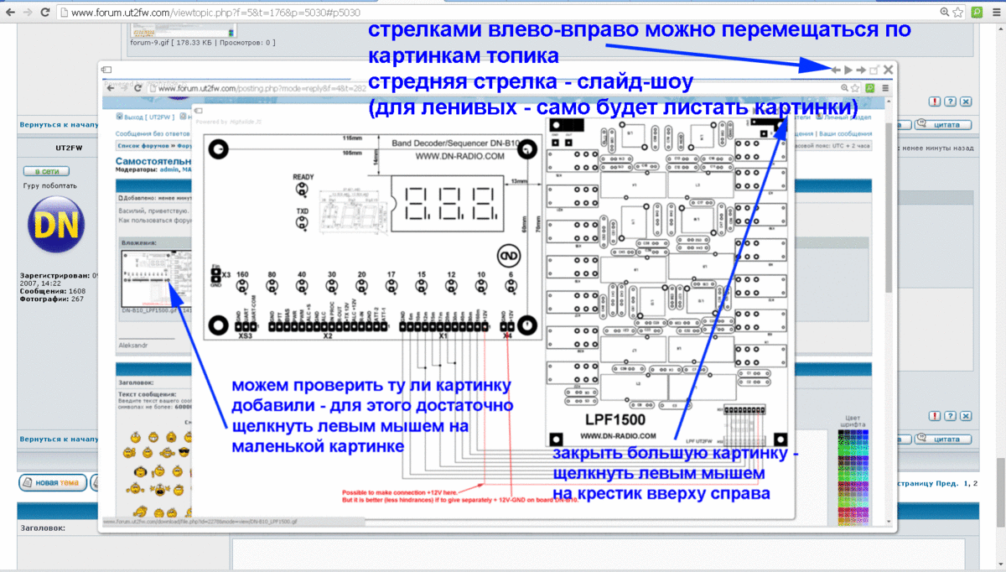Click the browser back arrow
This screenshot has width=1006, height=572.
click(x=10, y=12)
